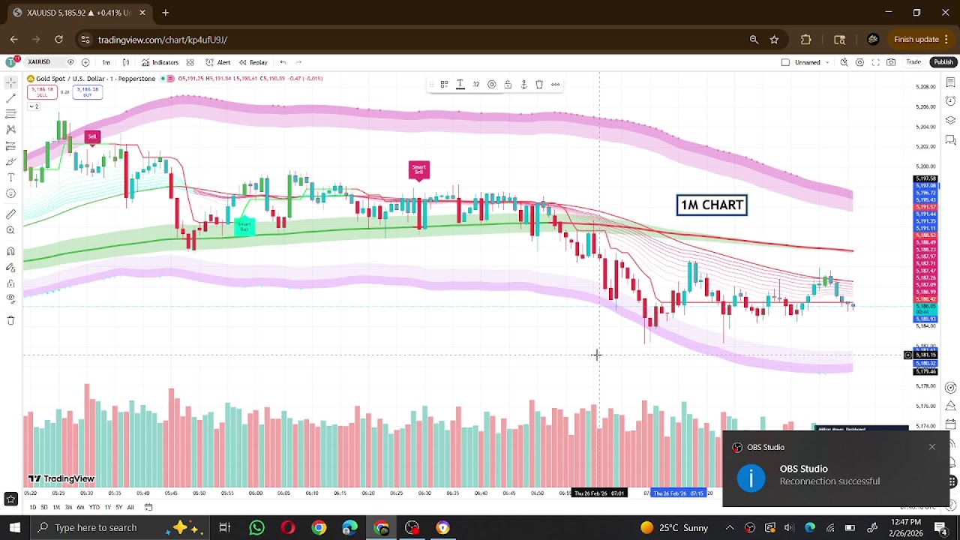Toggle hide all drawings eye icon
This screenshot has height=540, width=960.
pyautogui.click(x=10, y=298)
